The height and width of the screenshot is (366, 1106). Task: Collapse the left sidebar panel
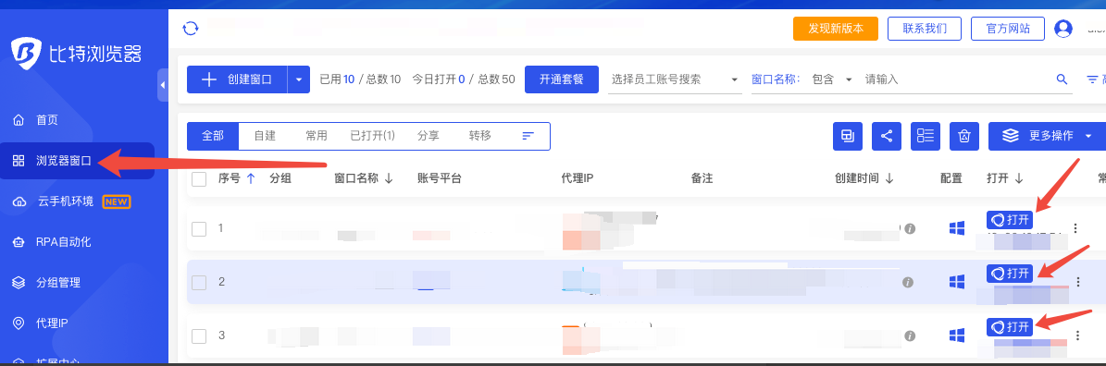(163, 85)
